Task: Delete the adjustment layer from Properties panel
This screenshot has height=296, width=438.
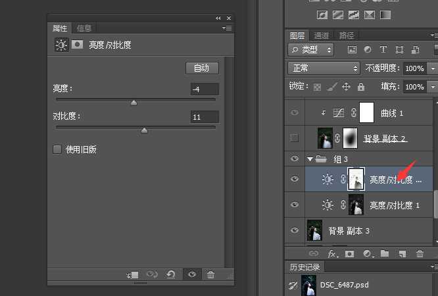Action: coord(210,275)
